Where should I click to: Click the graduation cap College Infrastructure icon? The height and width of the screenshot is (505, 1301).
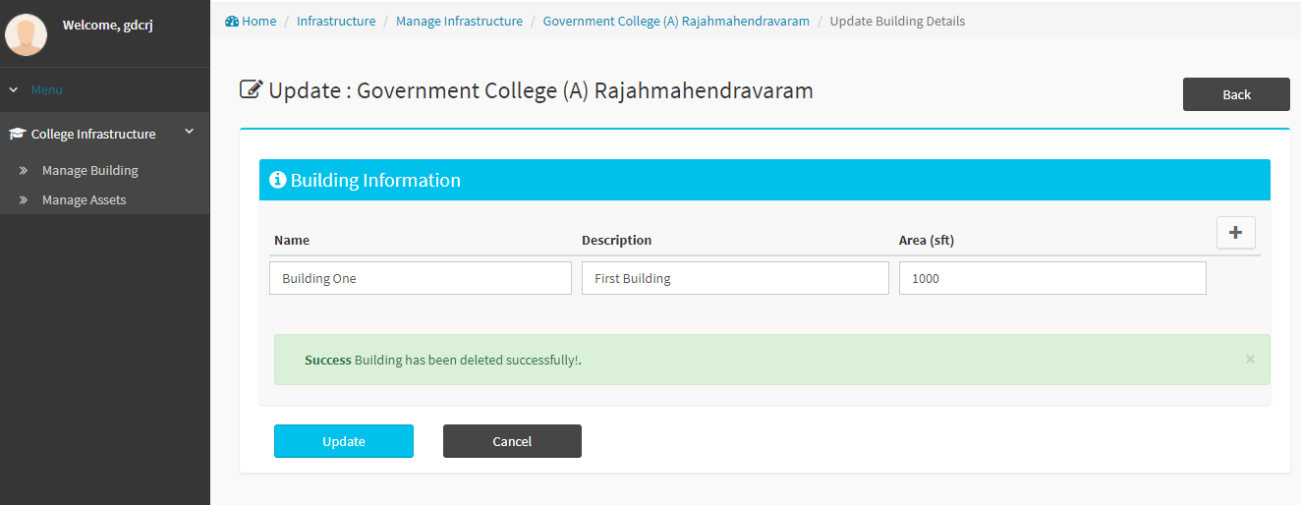click(x=17, y=134)
